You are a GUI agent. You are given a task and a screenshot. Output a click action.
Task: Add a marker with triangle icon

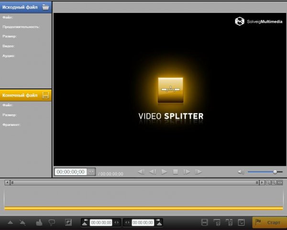coord(11,223)
